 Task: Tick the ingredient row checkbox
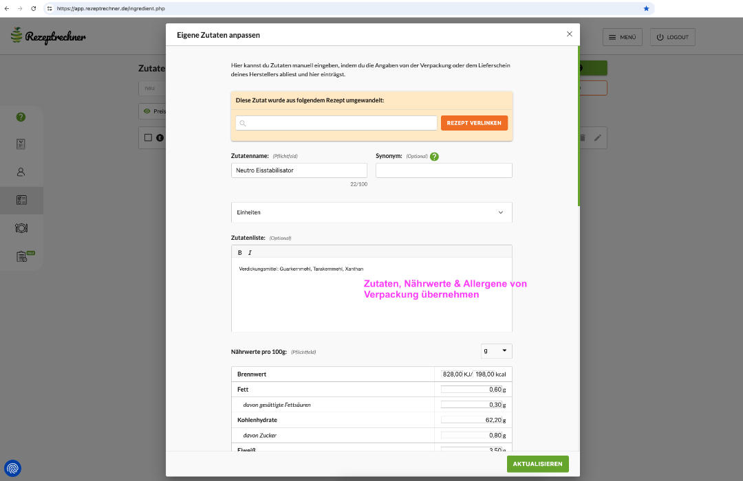[x=148, y=137]
